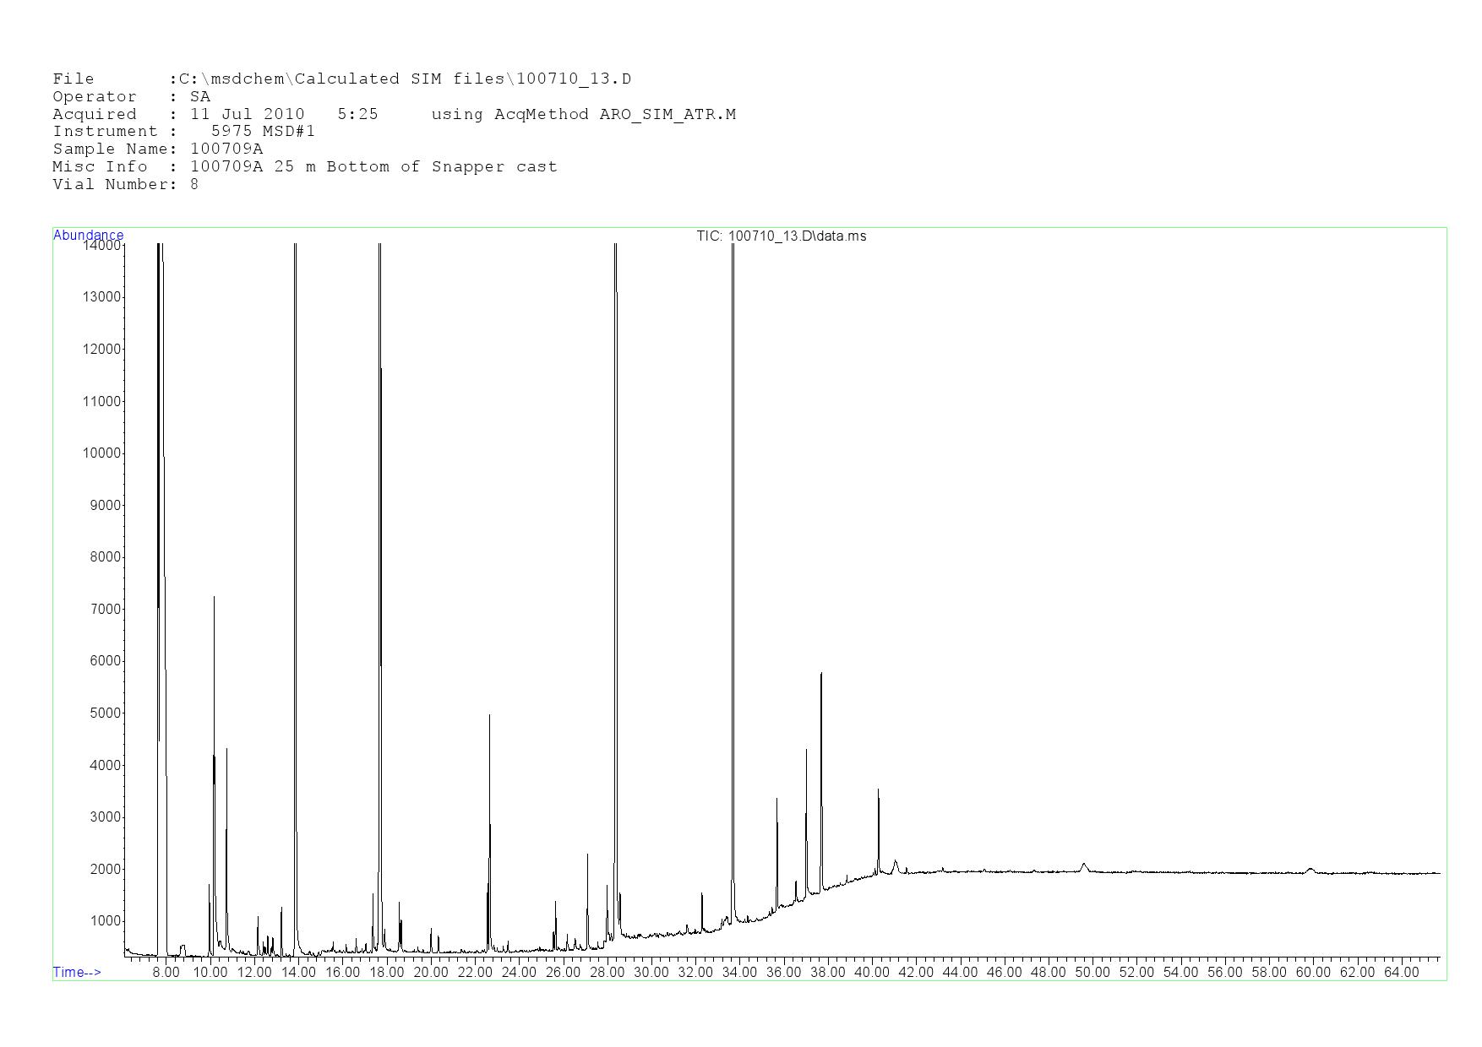1482x1047 pixels.
Task: Click the blue Abundance axis label
Action: [x=88, y=235]
